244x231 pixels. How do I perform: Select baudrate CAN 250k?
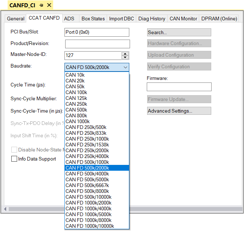coord(97,104)
